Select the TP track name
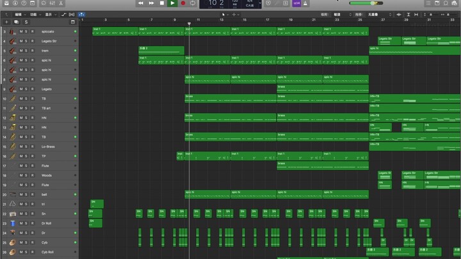Viewport: 461px width, 259px height. point(44,156)
